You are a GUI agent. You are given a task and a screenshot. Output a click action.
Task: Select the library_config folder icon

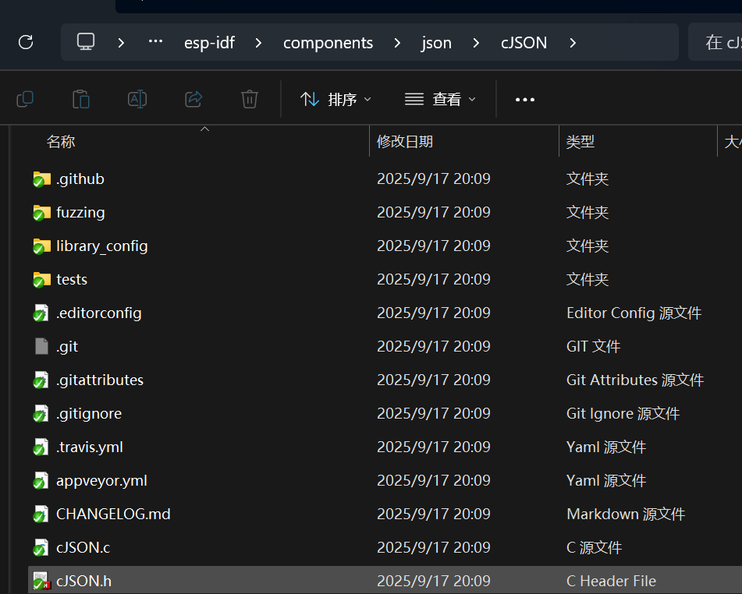point(41,246)
